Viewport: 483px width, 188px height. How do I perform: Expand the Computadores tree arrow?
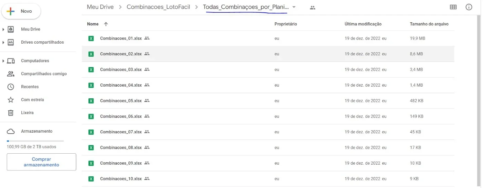click(3, 61)
